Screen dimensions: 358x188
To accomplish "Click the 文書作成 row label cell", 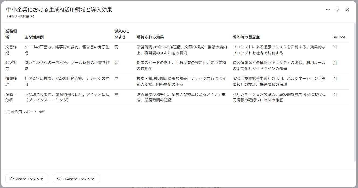I will (x=11, y=50).
